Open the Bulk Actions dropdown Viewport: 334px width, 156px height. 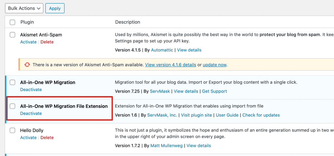pyautogui.click(x=24, y=8)
